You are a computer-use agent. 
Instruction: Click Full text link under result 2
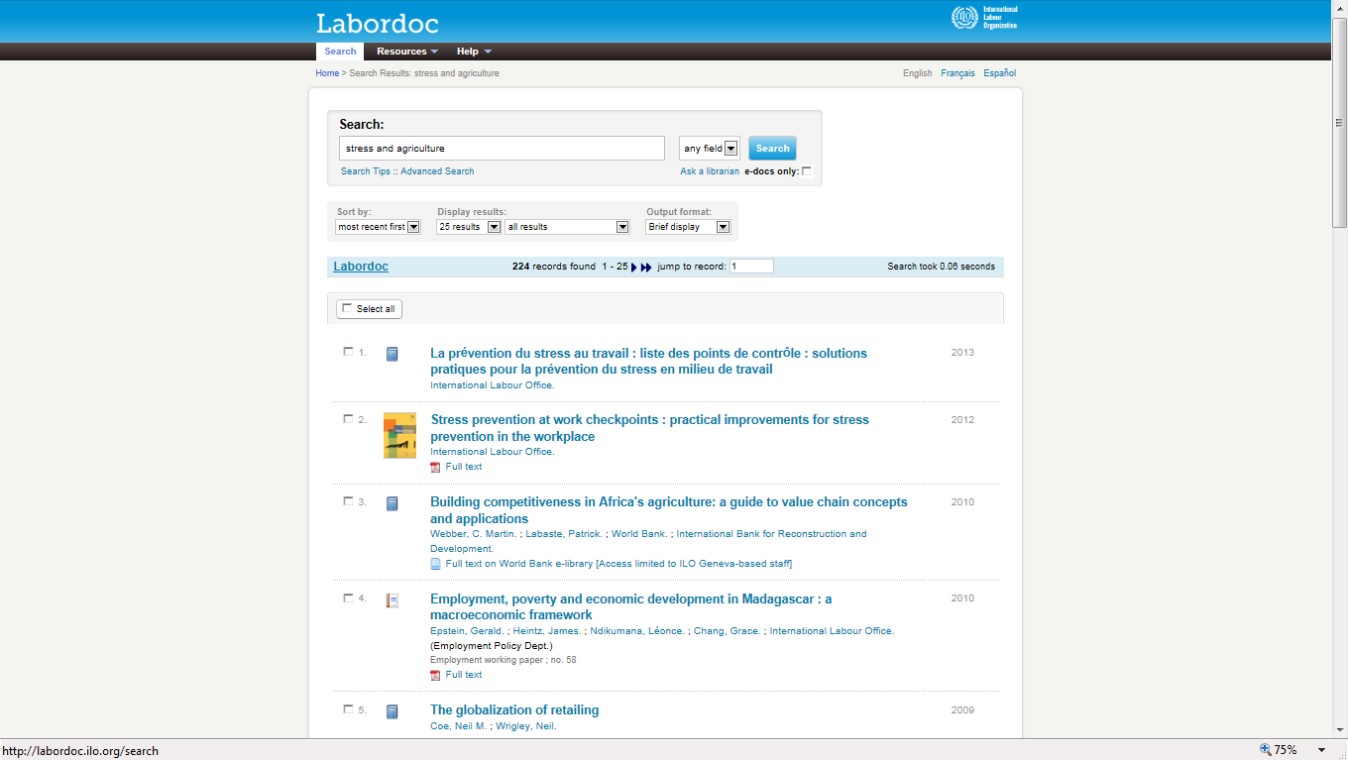[x=464, y=467]
